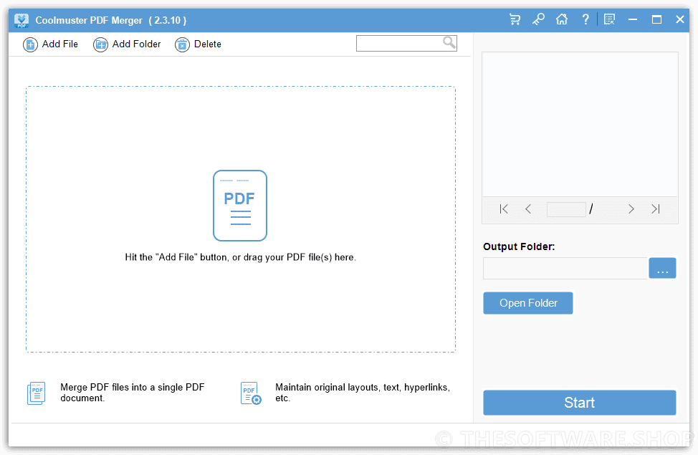Click the Add File button
Image resolution: width=698 pixels, height=455 pixels.
[x=50, y=44]
